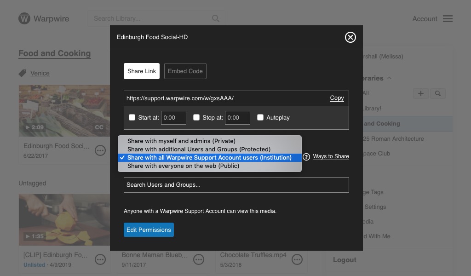Open Settings in the sidebar
471x276 pixels.
tap(375, 207)
